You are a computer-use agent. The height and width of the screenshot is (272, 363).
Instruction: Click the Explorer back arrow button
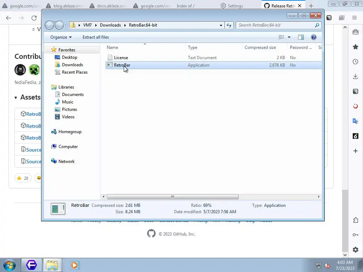[49, 25]
